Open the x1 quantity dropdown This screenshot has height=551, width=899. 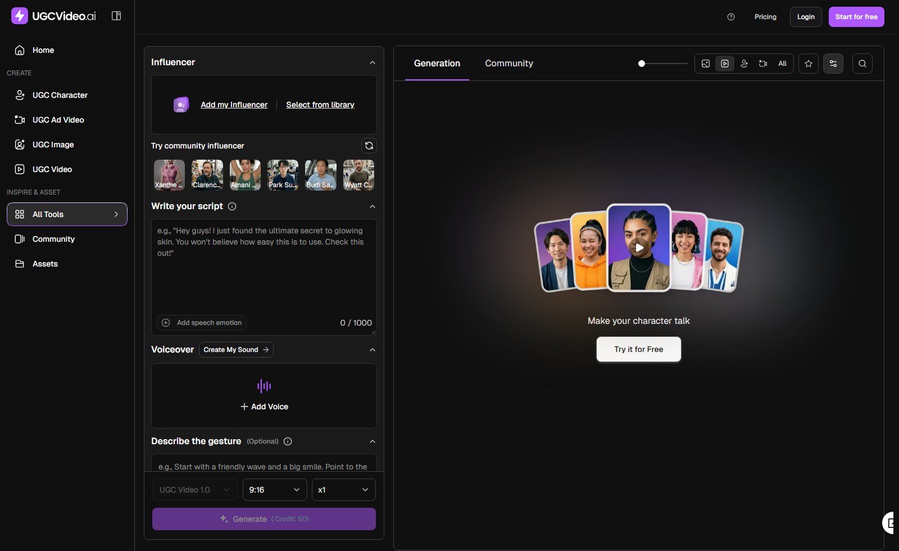344,490
